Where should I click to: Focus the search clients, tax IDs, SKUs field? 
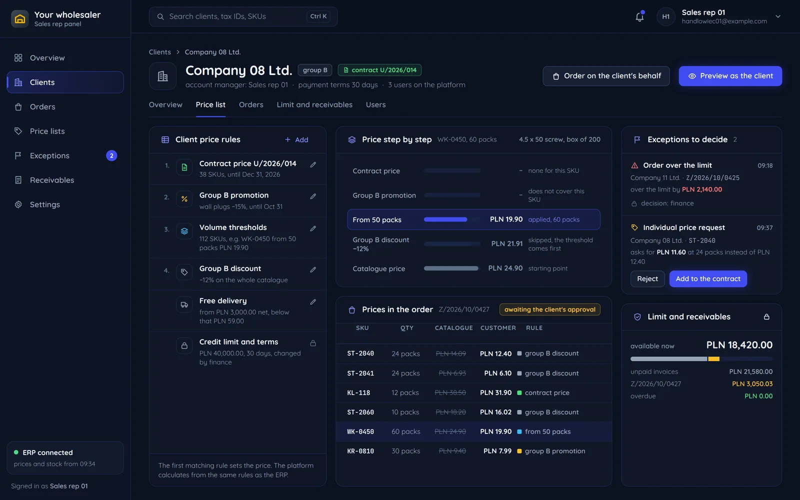point(243,16)
